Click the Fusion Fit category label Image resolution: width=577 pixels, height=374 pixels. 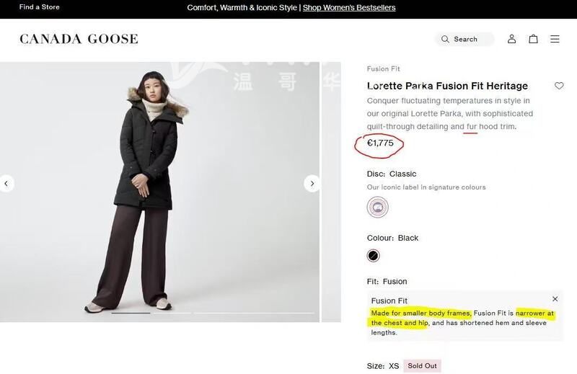pos(383,69)
